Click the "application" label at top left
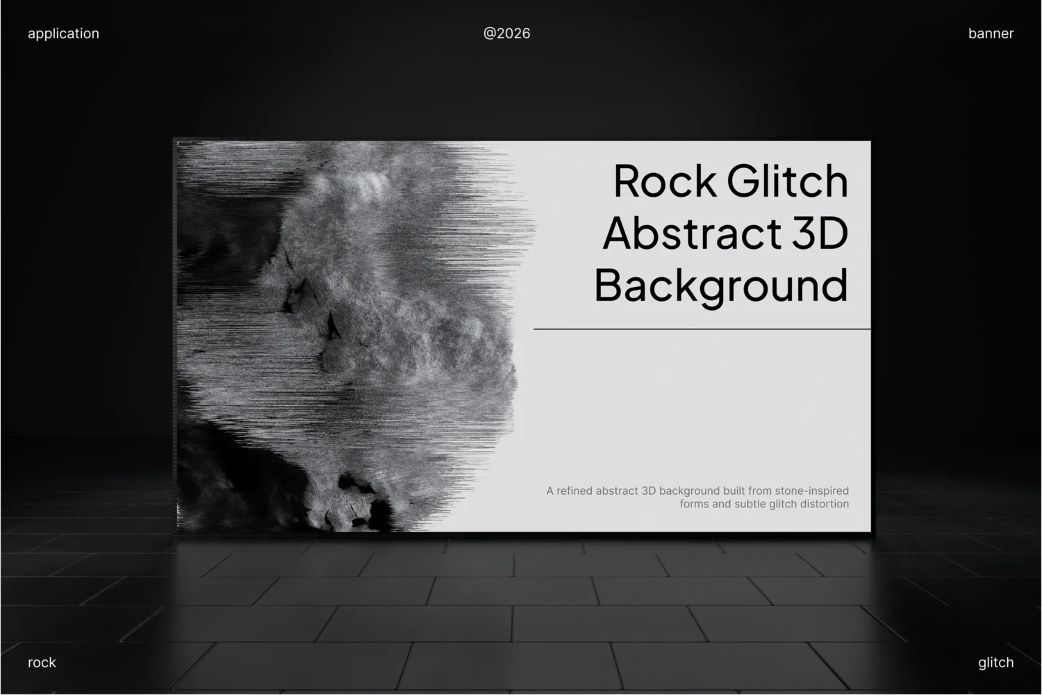 (63, 33)
